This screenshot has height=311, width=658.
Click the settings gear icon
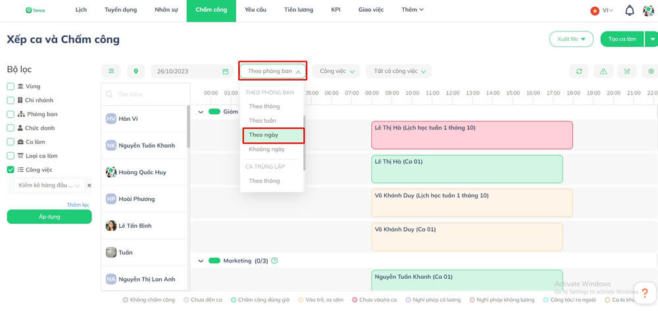(x=651, y=71)
